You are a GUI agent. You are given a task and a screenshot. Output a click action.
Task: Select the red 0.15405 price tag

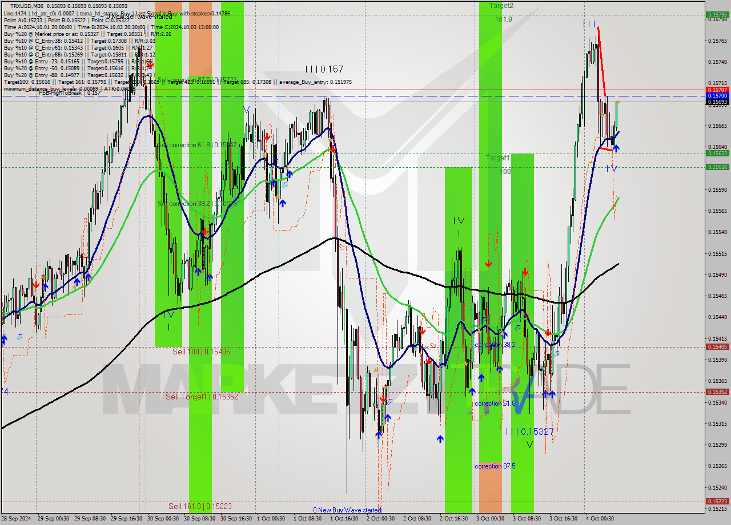[717, 346]
